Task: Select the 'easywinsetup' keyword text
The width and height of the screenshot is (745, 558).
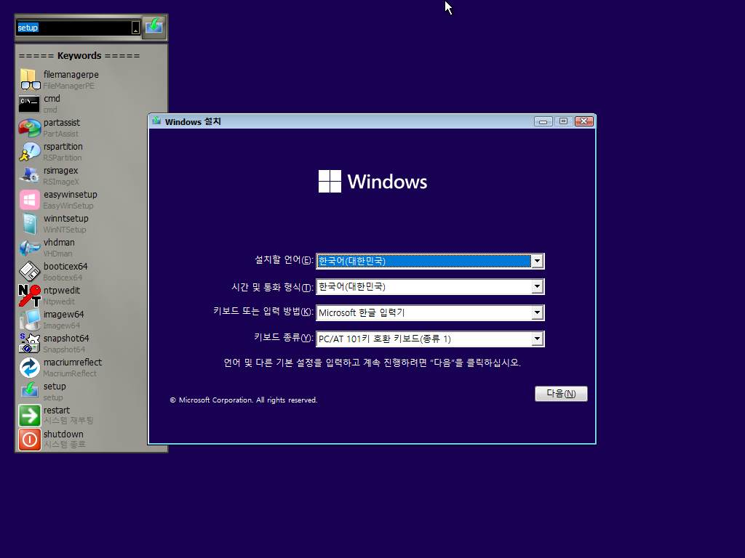Action: [71, 195]
